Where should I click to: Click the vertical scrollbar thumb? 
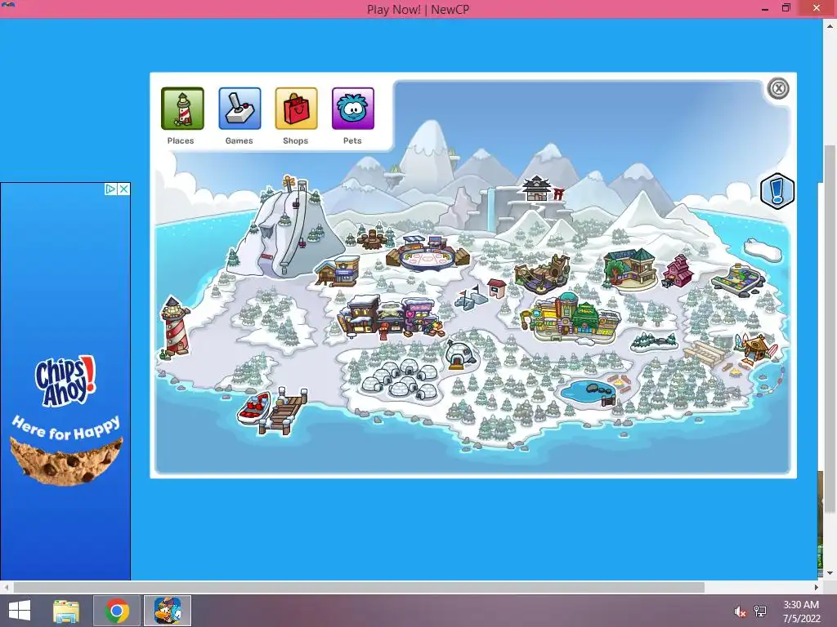tap(830, 329)
